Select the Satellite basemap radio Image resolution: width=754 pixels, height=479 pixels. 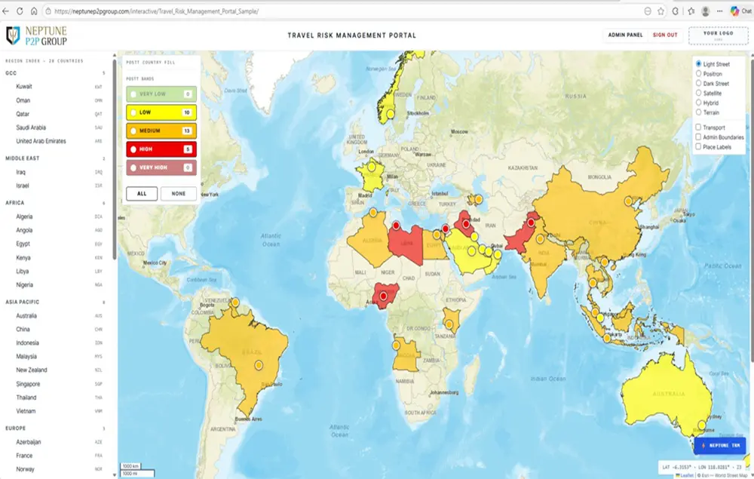point(699,93)
